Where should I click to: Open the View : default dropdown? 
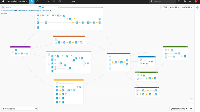tap(19, 109)
